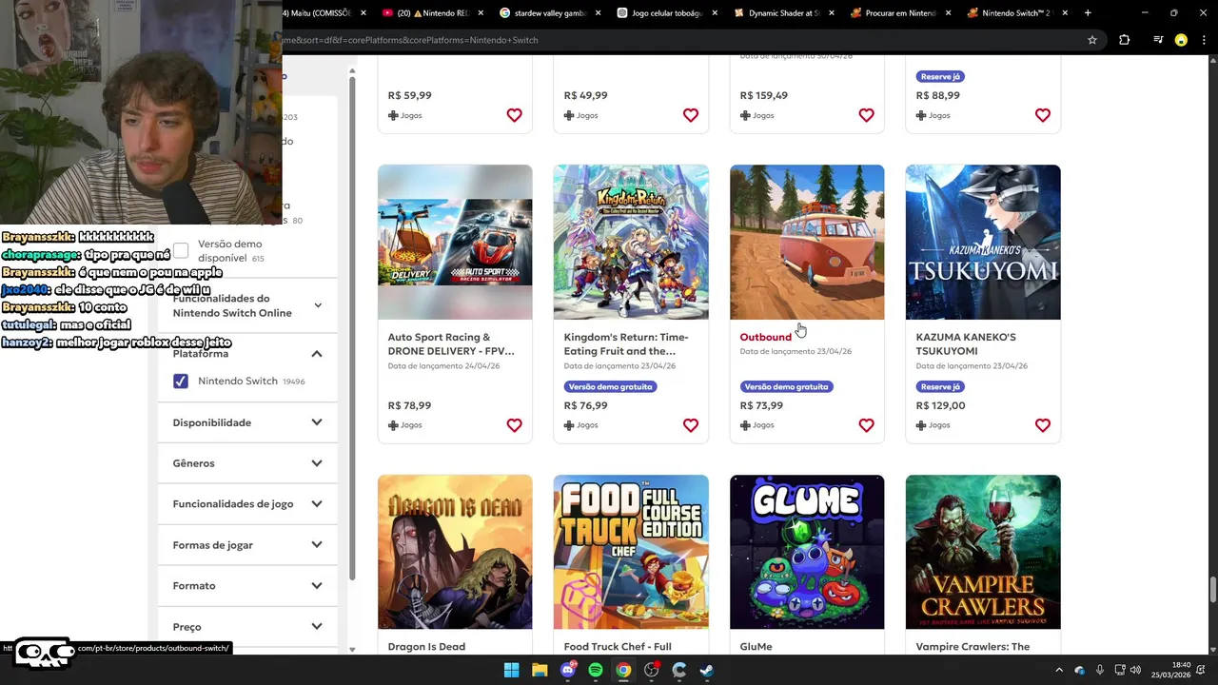Wishlist heart on the R$ 59,99 card

(514, 115)
